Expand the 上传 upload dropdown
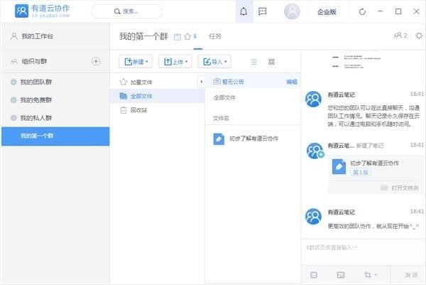The image size is (426, 285). (x=175, y=62)
